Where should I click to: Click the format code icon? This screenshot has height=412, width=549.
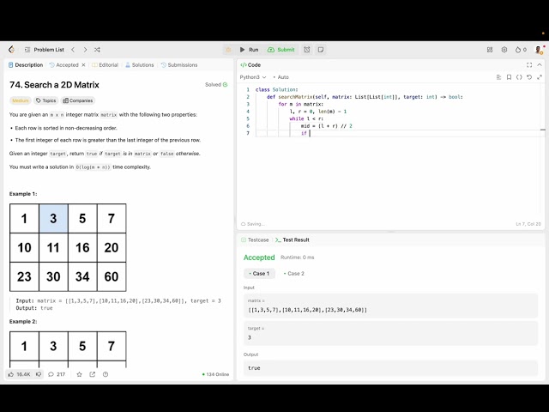[499, 77]
